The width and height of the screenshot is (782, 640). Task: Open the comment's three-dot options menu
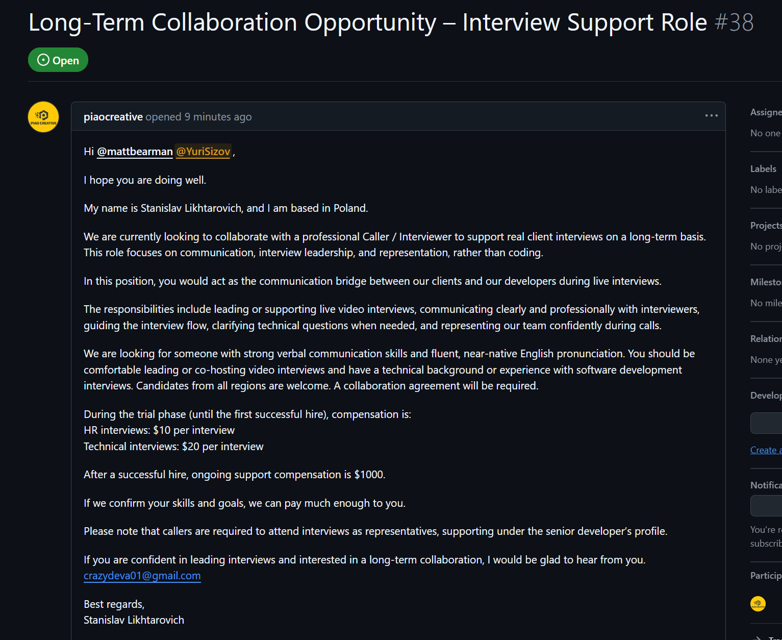pyautogui.click(x=711, y=116)
